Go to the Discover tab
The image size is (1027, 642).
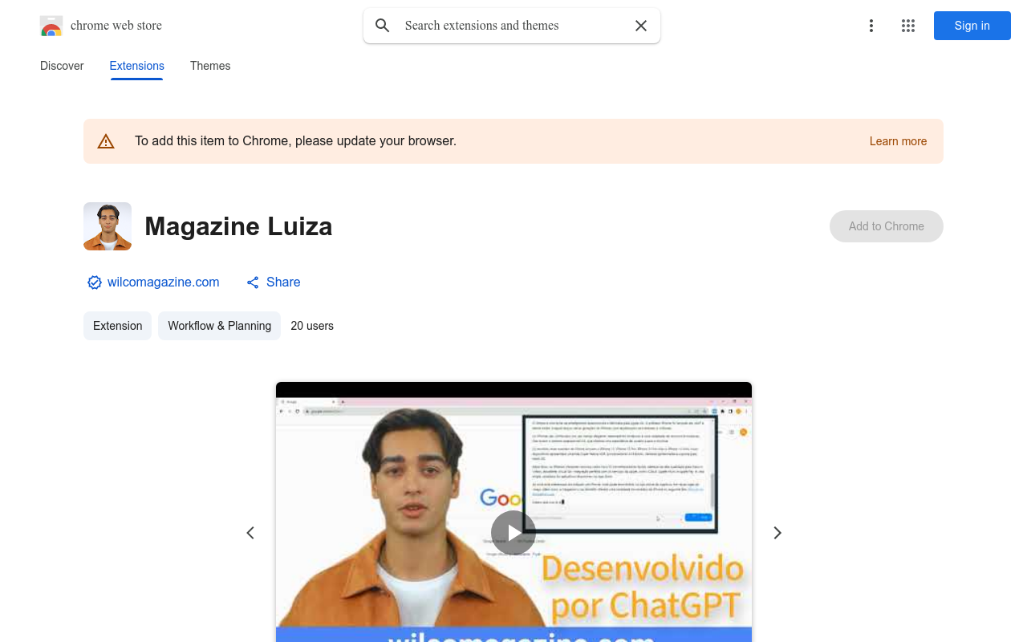62,66
